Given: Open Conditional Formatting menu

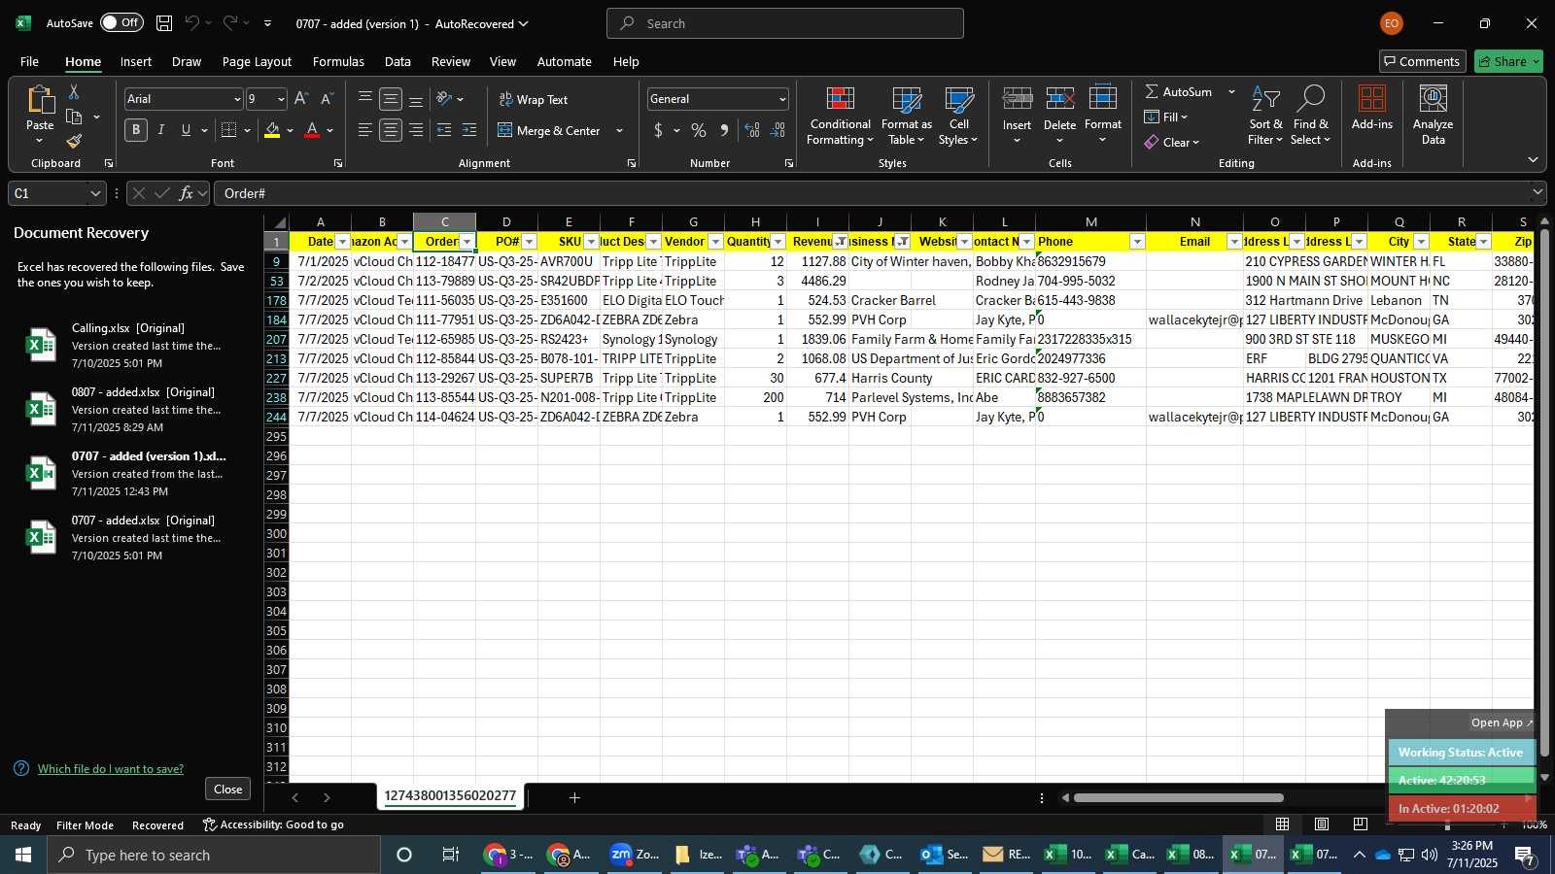Looking at the screenshot, I should 841,117.
